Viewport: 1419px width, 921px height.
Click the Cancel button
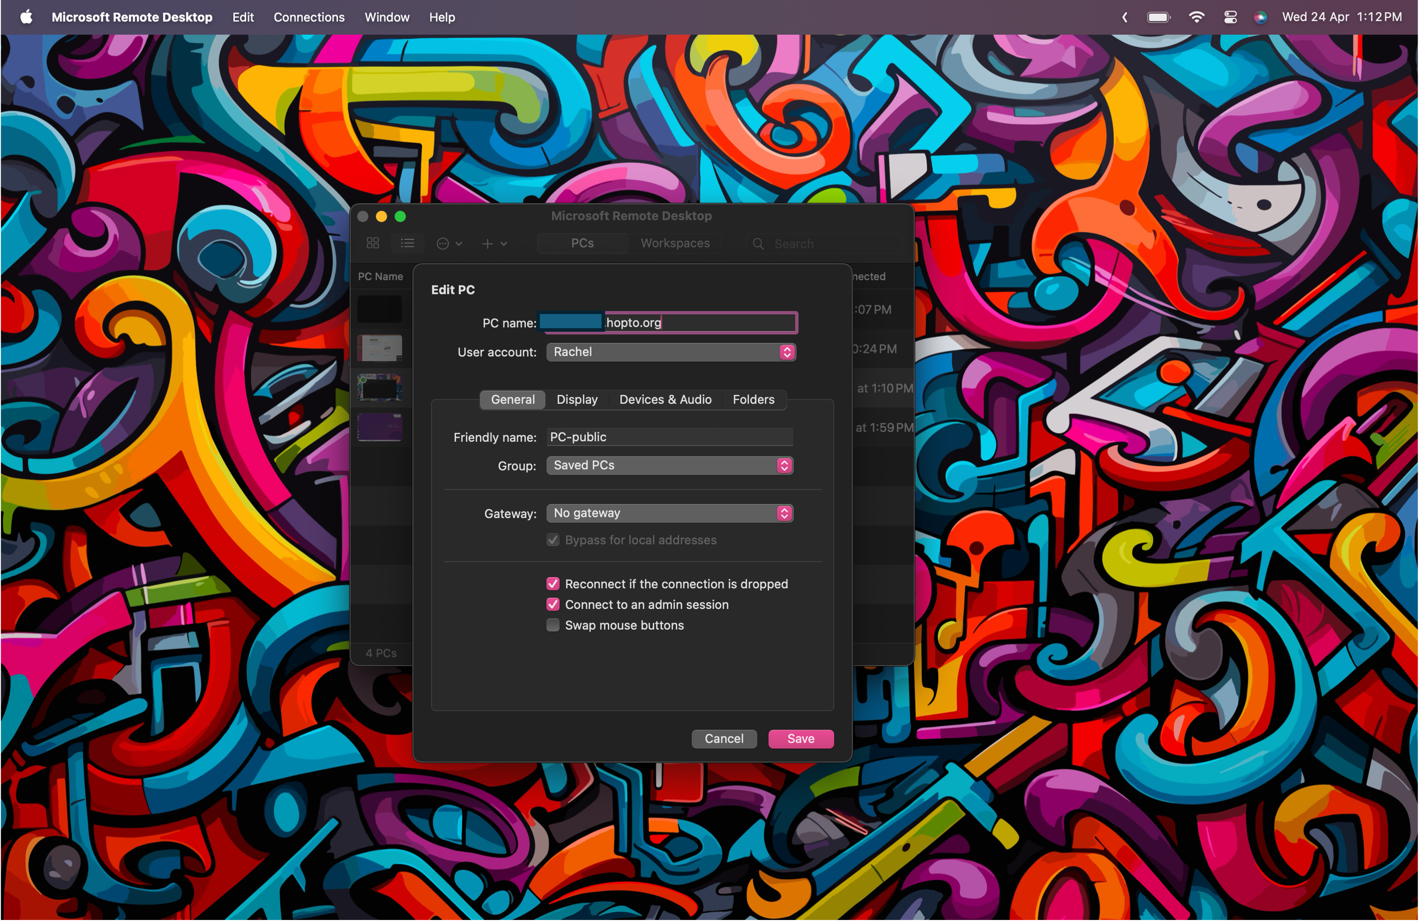(x=724, y=738)
